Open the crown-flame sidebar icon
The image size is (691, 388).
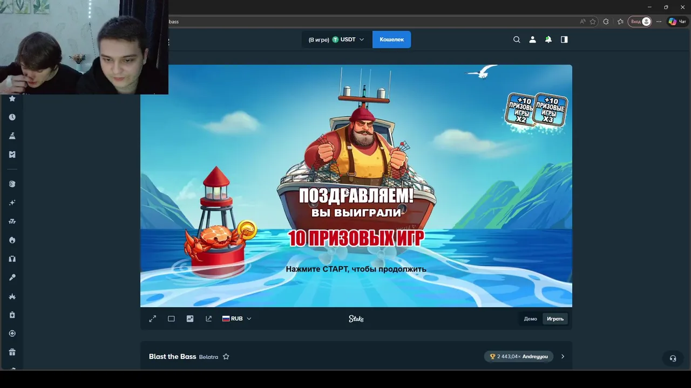coord(12,296)
